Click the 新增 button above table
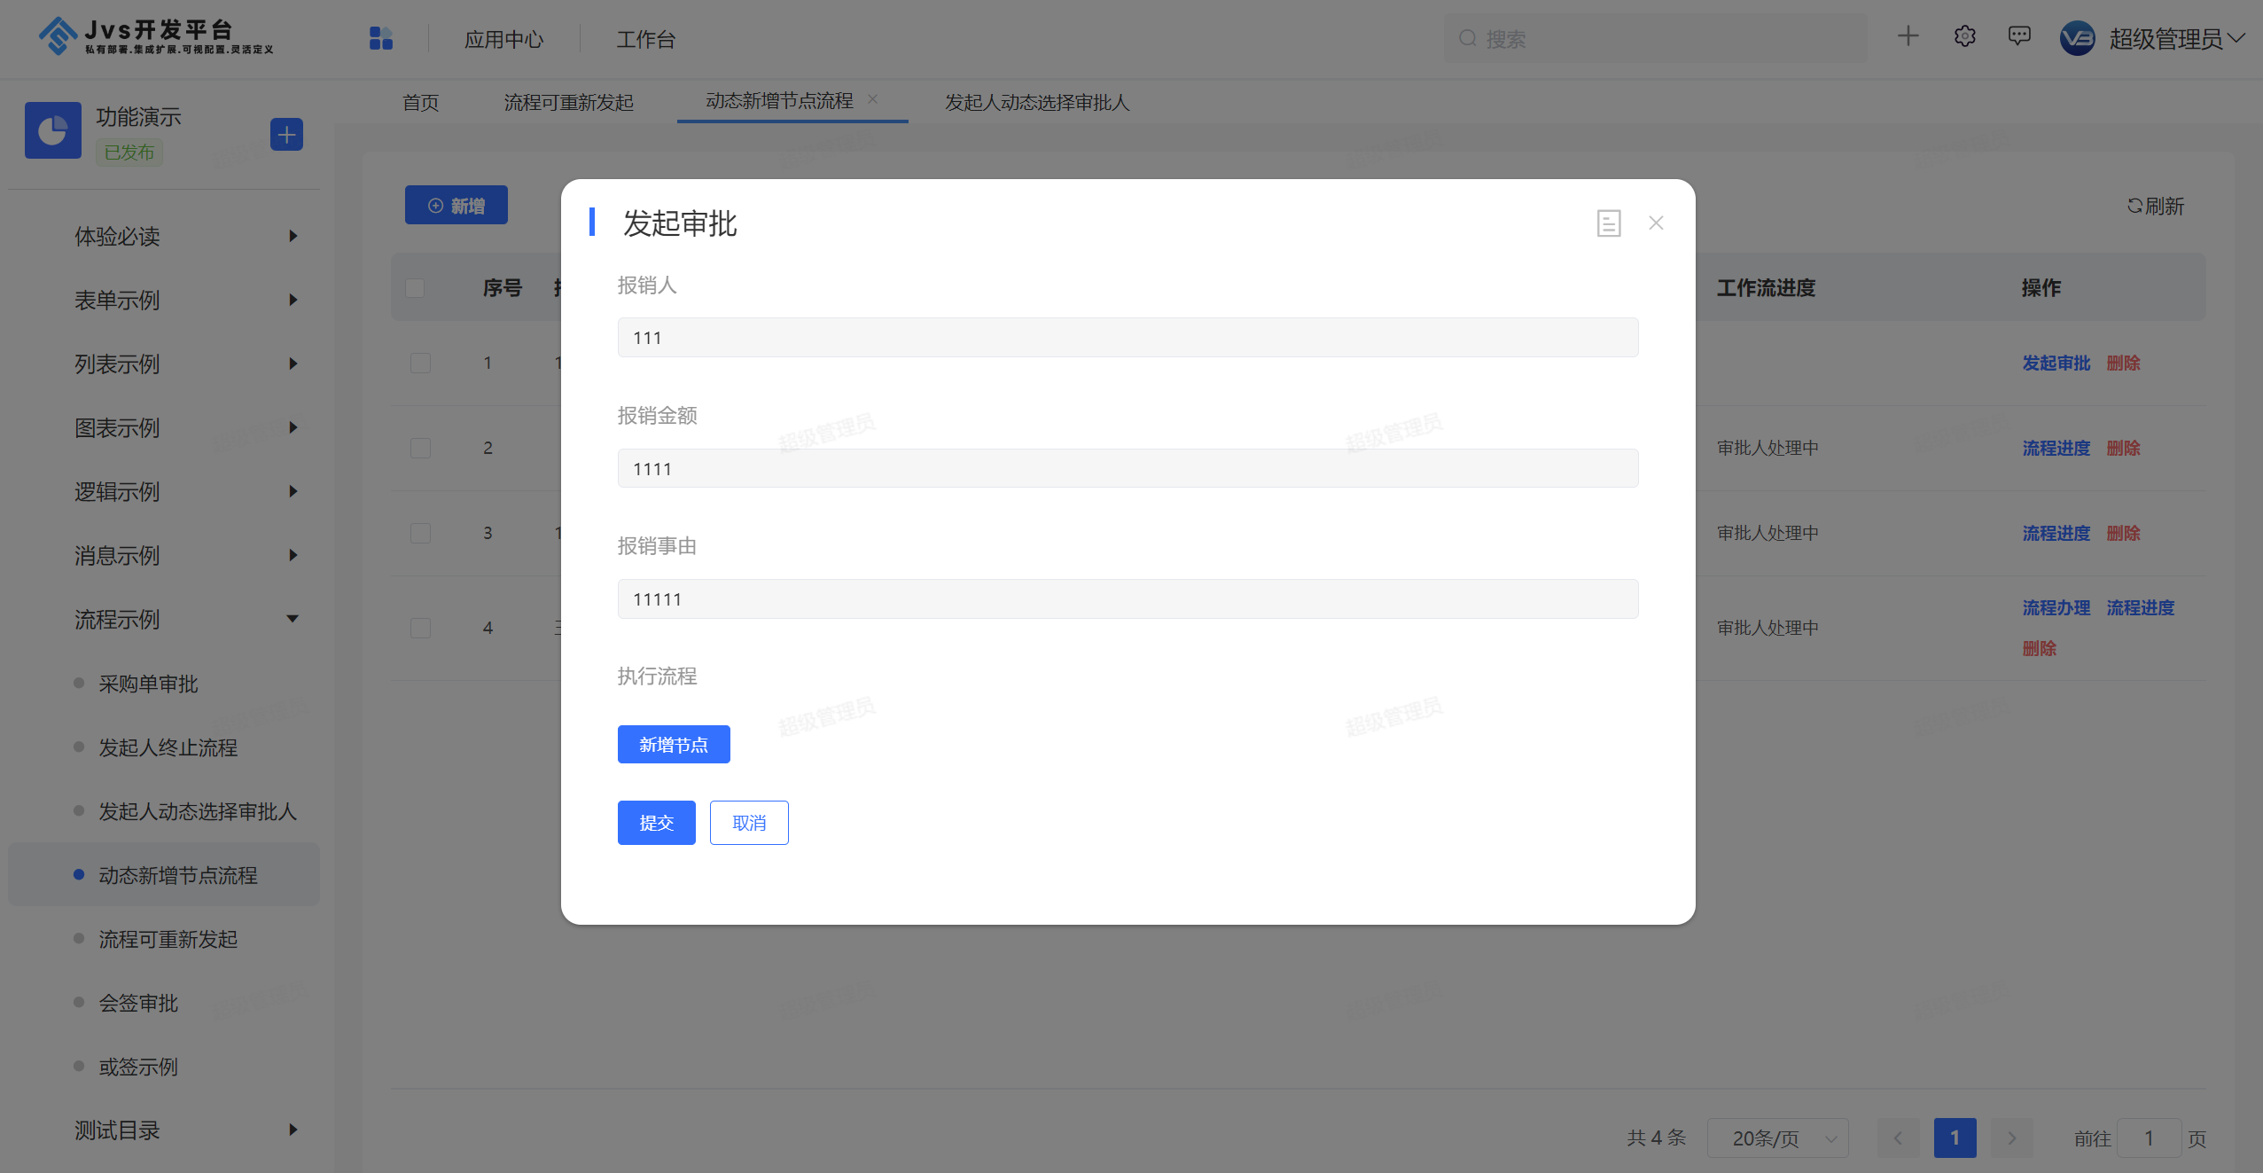Viewport: 2263px width, 1173px height. (x=456, y=205)
